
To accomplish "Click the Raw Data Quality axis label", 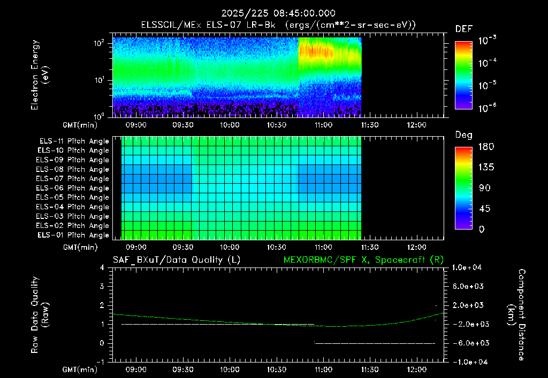I will click(x=40, y=314).
